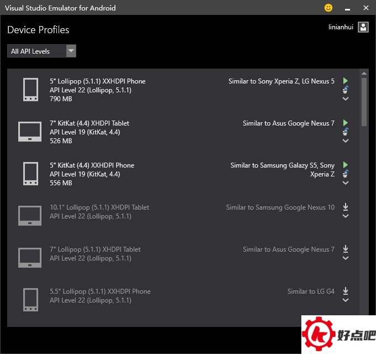376x354 pixels.
Task: Launch the 7" KitKat XHDPI Tablet emulator
Action: [346, 123]
